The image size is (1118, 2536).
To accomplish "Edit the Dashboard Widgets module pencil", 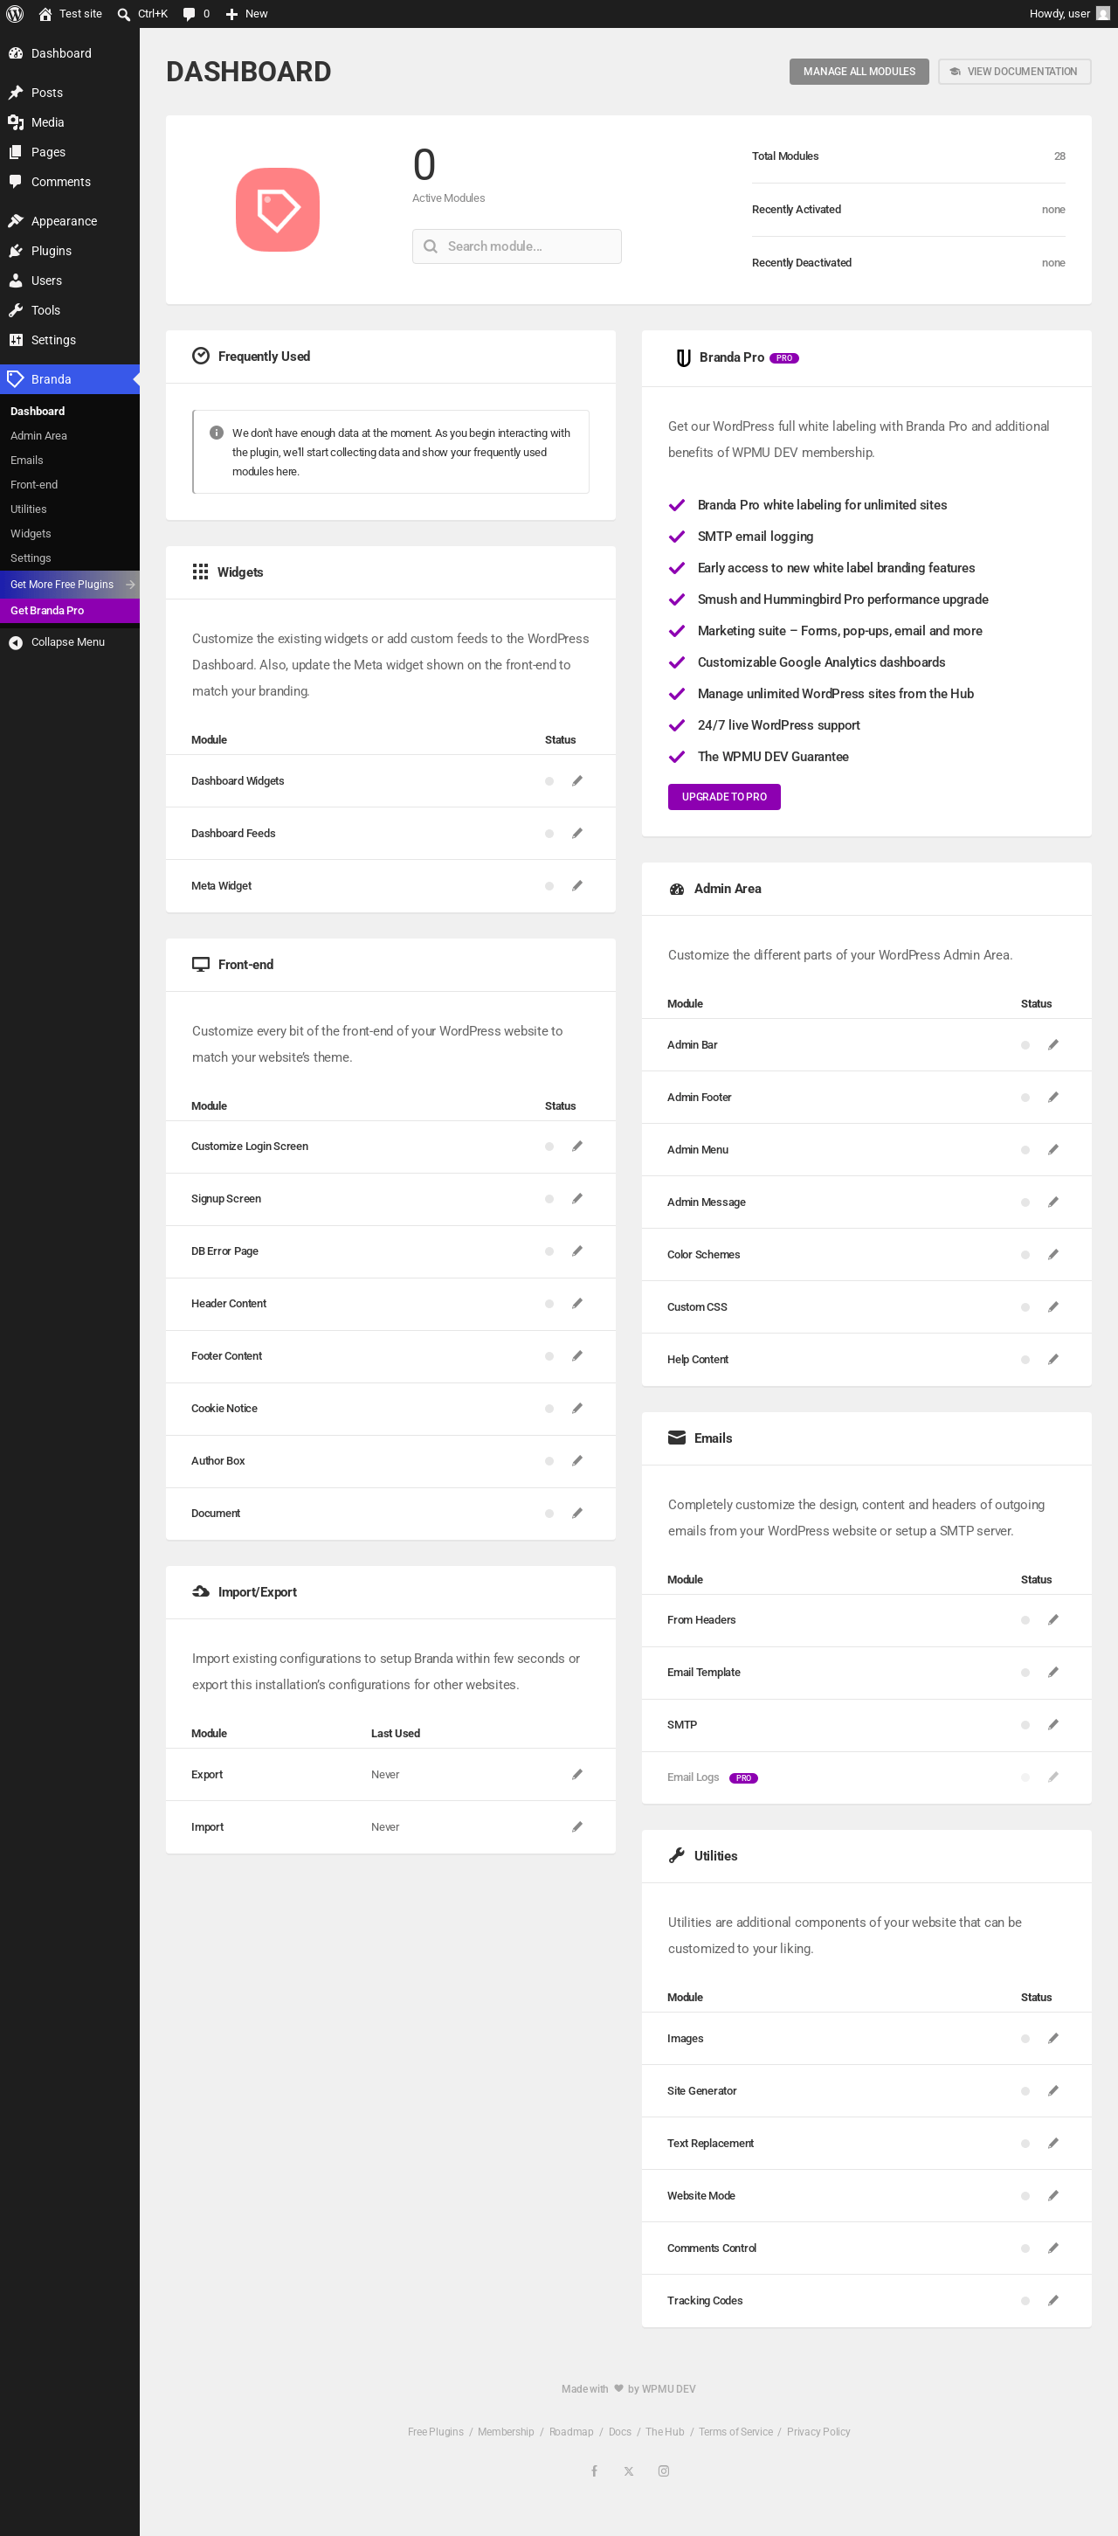I will point(577,780).
